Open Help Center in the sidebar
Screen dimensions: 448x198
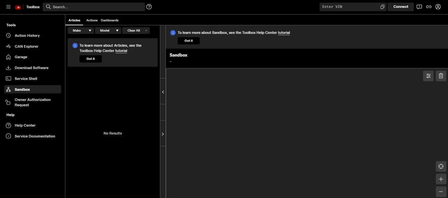click(33, 125)
